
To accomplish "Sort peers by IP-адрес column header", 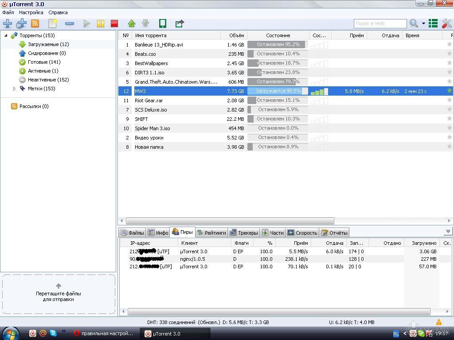I will pyautogui.click(x=149, y=243).
